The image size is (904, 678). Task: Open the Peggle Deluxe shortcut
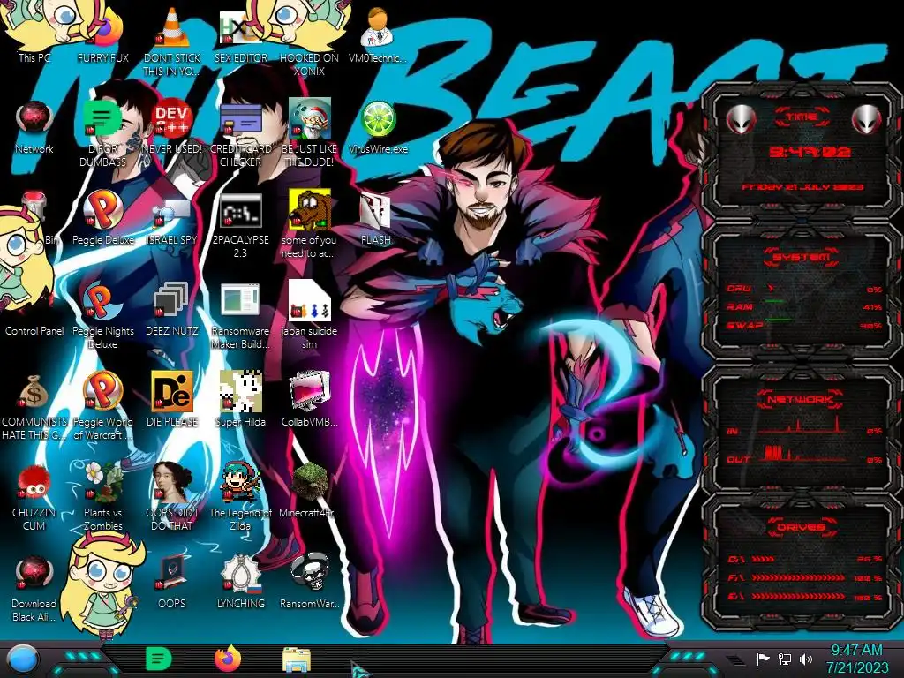[x=102, y=218]
